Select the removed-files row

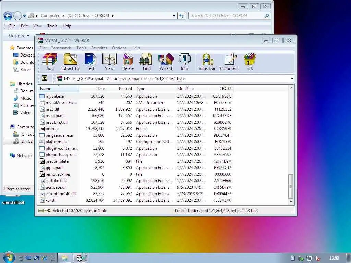136,174
